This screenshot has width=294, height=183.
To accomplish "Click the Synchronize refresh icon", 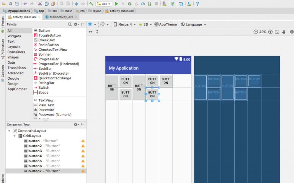I will (17, 4).
